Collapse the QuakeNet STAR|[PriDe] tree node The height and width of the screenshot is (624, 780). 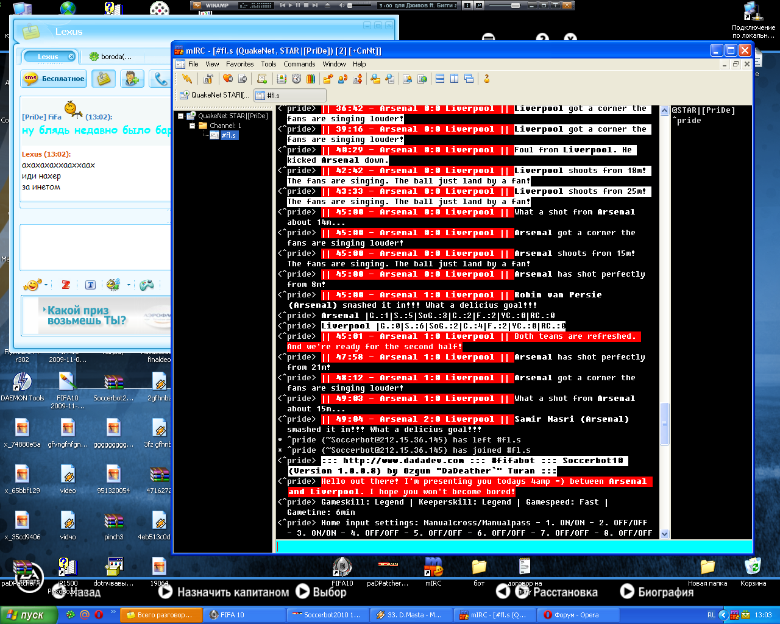pos(180,116)
